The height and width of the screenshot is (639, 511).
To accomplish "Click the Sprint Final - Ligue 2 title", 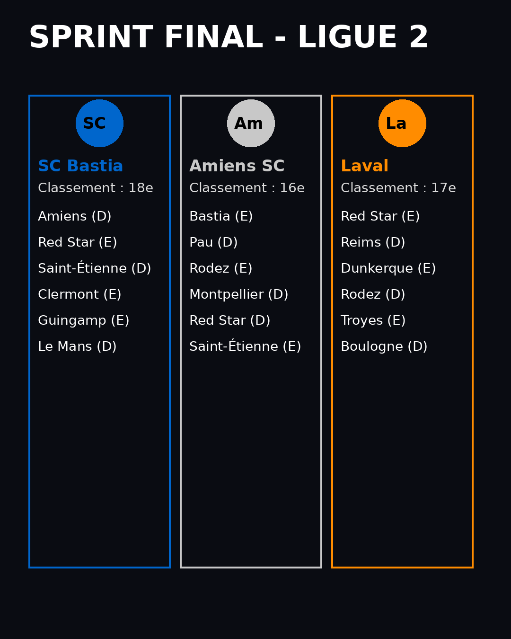I will pyautogui.click(x=229, y=38).
